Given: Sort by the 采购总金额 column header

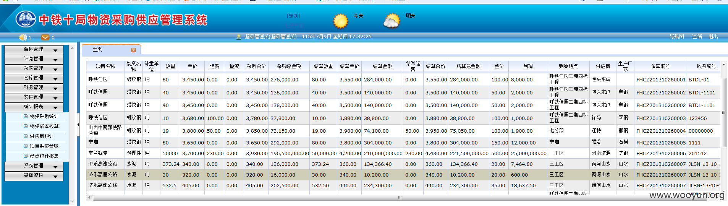Looking at the screenshot, I should [289, 67].
